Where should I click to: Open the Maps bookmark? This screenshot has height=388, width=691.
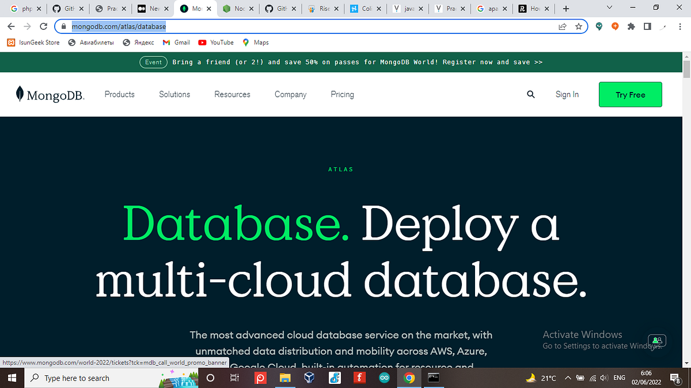tap(255, 42)
